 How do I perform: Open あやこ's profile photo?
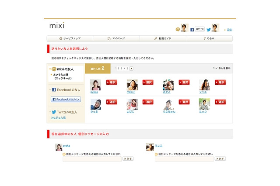click(x=168, y=85)
